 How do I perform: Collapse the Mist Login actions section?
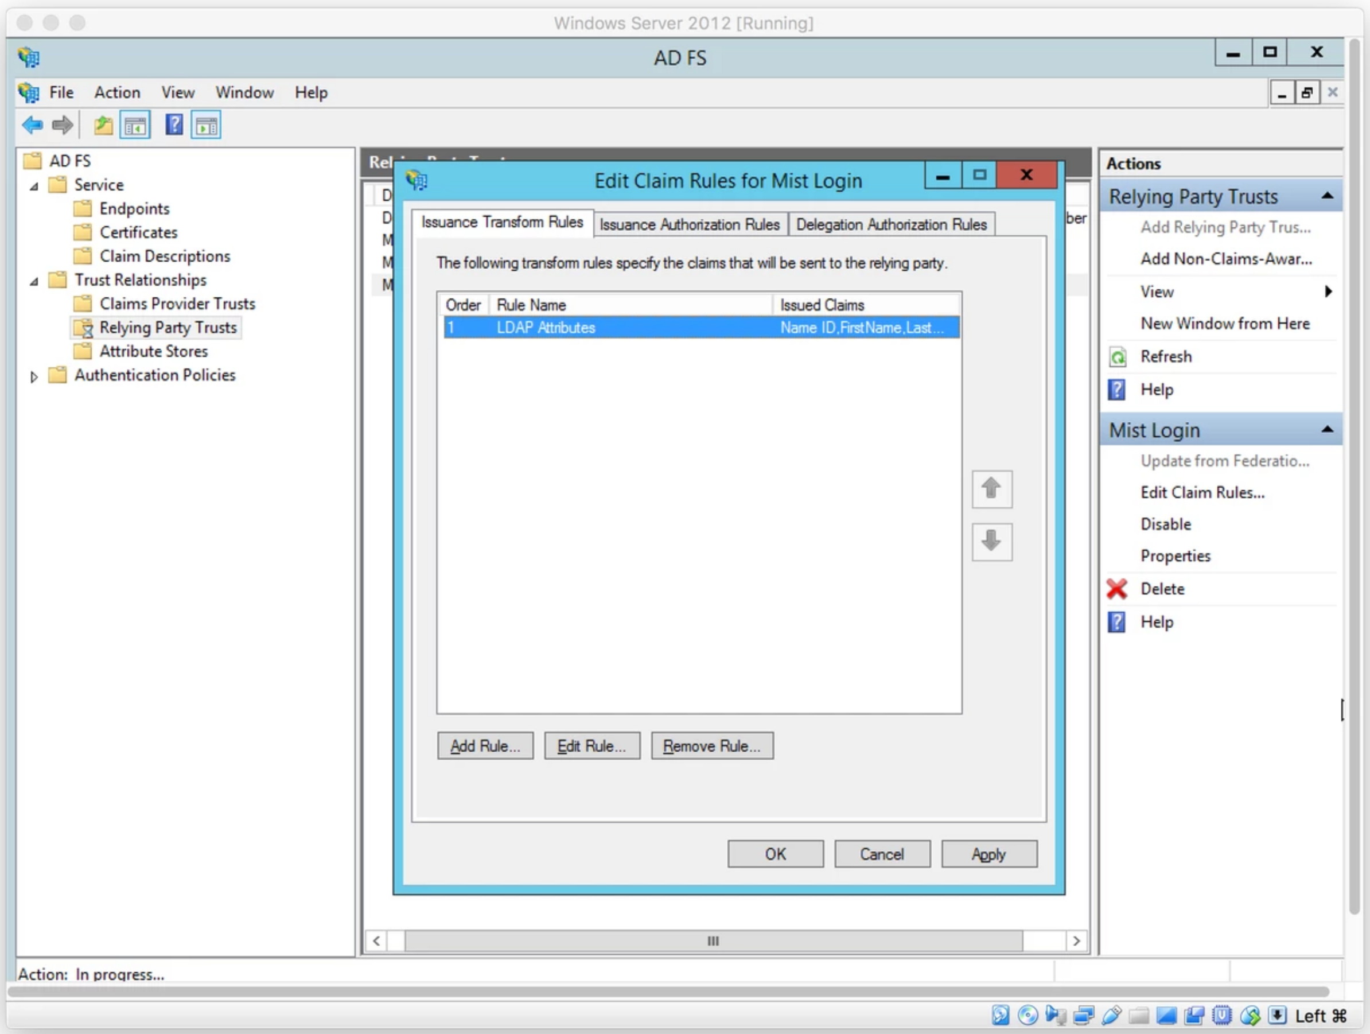[x=1326, y=430]
